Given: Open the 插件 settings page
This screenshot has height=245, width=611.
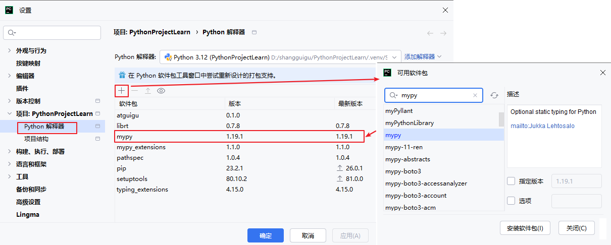Looking at the screenshot, I should pyautogui.click(x=22, y=88).
